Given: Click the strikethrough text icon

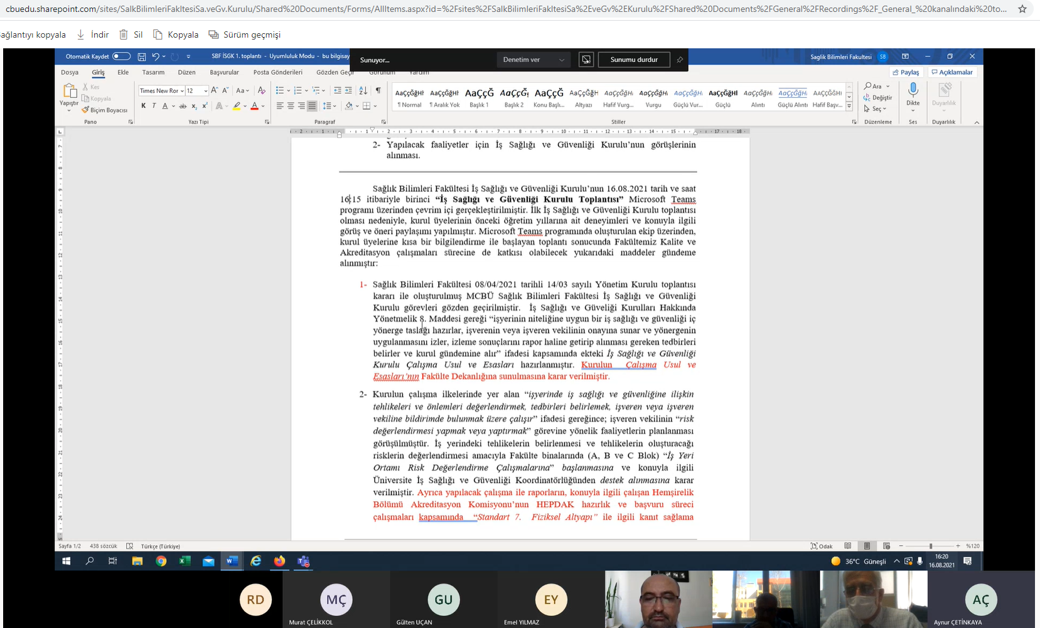Looking at the screenshot, I should click(x=183, y=106).
